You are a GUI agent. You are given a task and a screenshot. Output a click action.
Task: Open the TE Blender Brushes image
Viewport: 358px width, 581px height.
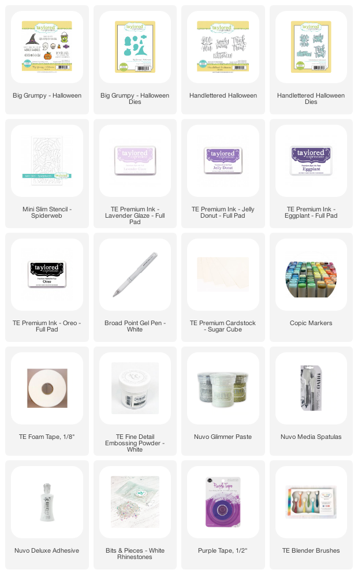(x=311, y=502)
